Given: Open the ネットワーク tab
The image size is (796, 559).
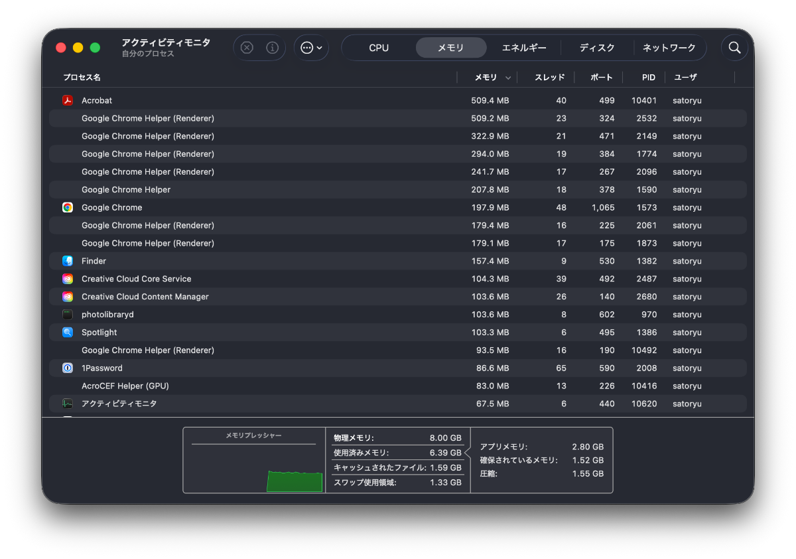Looking at the screenshot, I should (x=669, y=48).
